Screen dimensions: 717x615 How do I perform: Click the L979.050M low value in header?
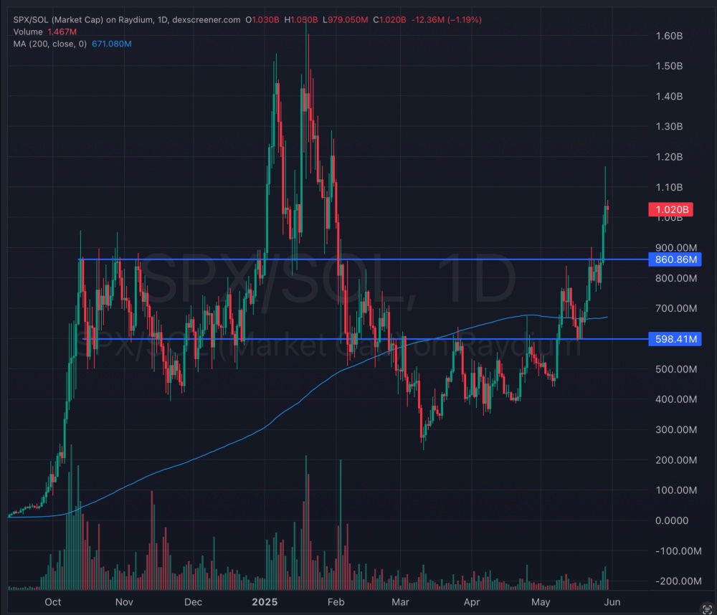tap(346, 19)
